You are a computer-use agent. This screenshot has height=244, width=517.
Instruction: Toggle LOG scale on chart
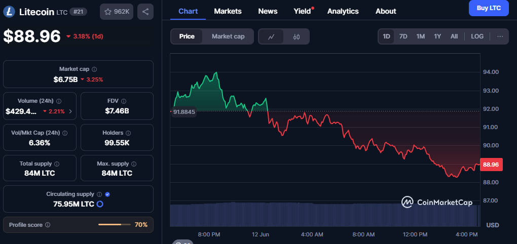click(477, 36)
